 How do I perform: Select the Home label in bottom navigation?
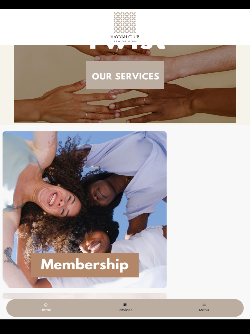pos(46,310)
